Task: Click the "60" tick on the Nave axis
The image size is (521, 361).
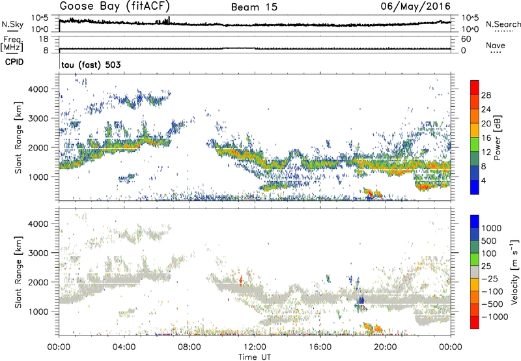Action: pos(466,39)
